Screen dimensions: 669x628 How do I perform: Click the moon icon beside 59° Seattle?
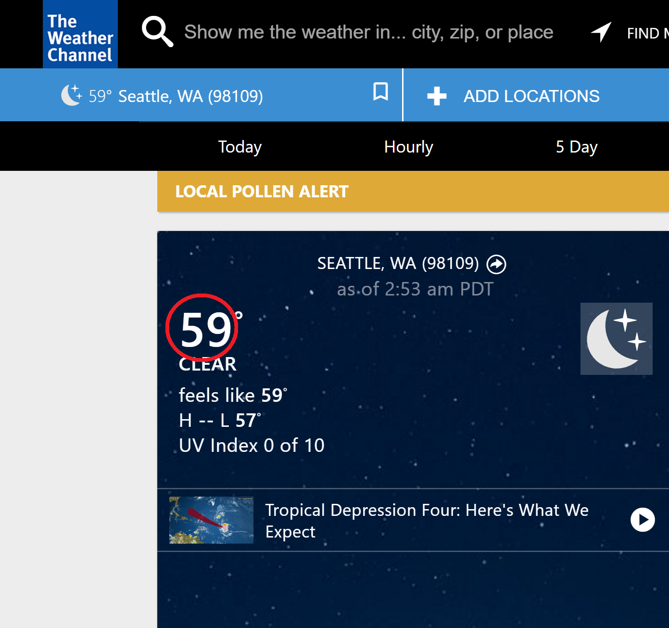click(x=71, y=95)
